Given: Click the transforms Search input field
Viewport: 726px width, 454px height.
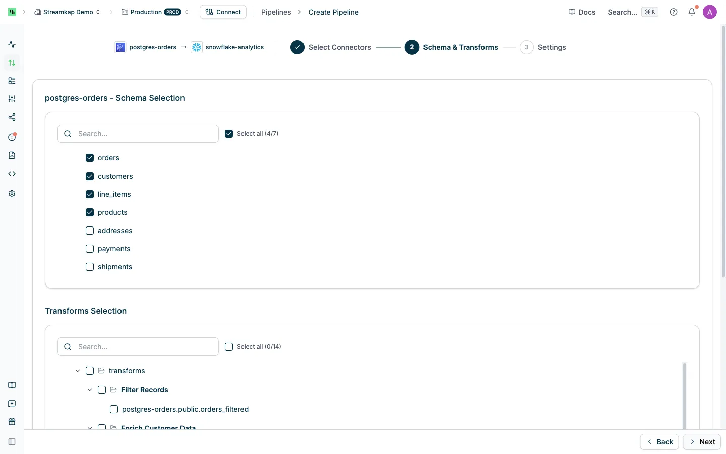Looking at the screenshot, I should (x=138, y=347).
